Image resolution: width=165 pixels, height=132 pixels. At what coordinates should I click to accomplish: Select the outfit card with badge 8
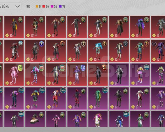(56, 51)
